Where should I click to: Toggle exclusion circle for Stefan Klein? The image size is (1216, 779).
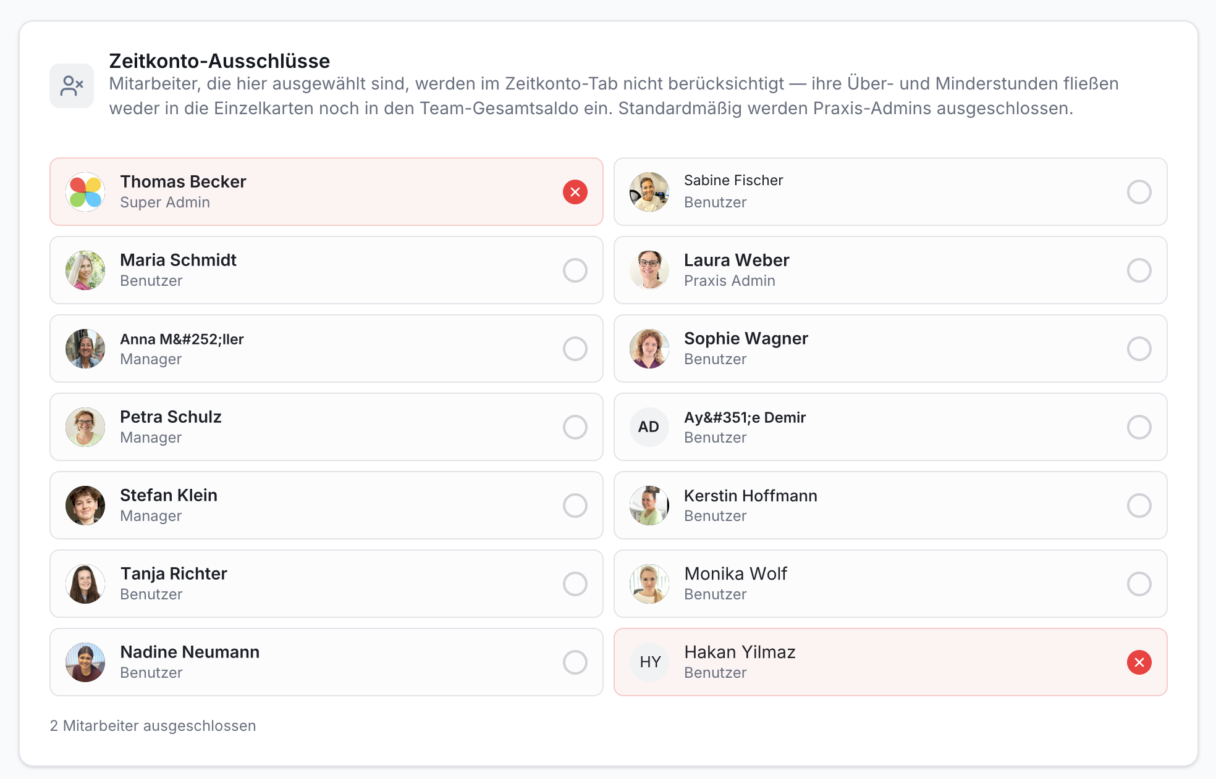[x=575, y=506]
